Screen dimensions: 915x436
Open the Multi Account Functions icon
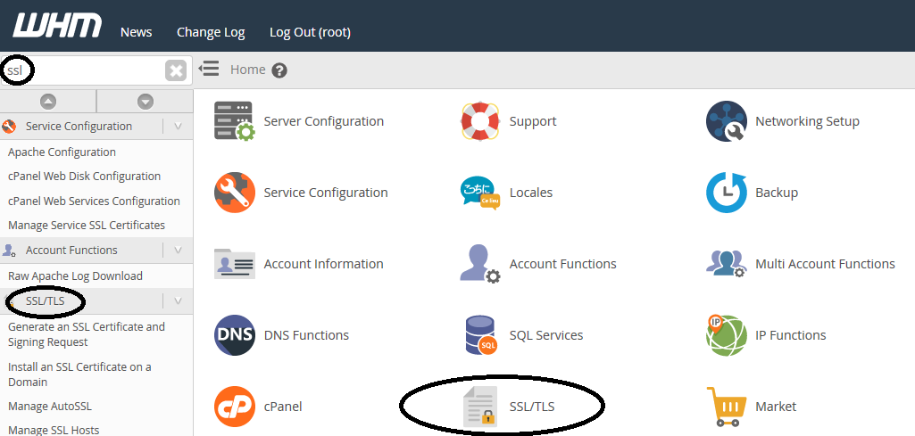coord(726,264)
